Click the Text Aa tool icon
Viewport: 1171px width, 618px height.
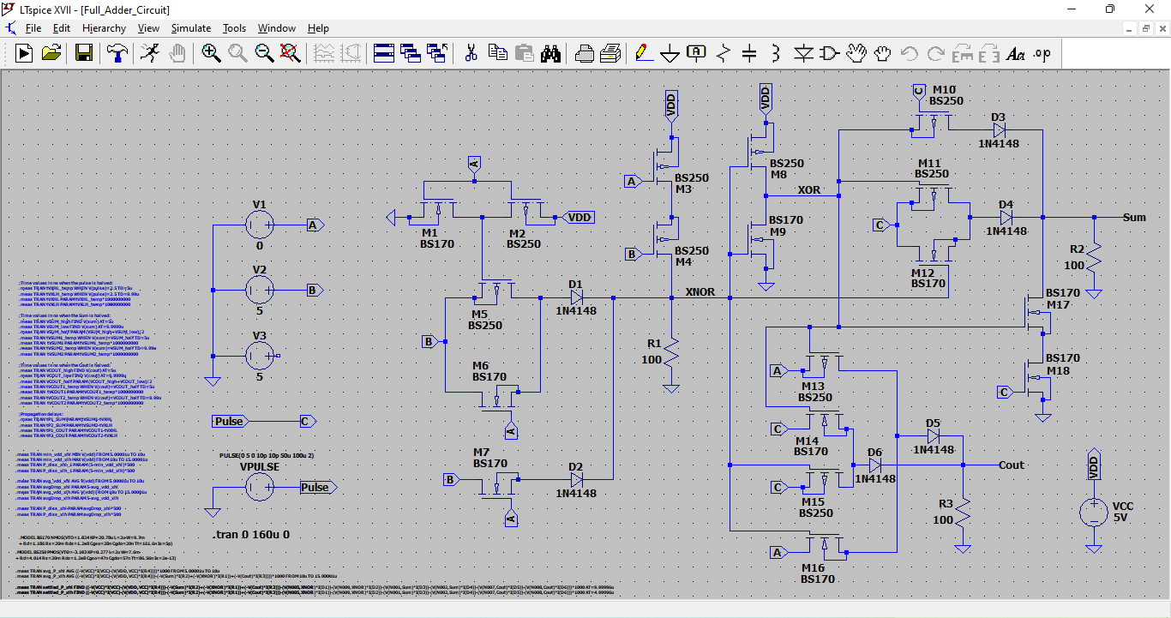tap(1015, 53)
